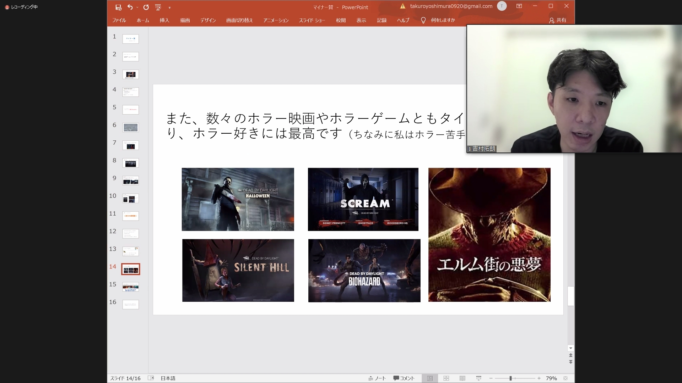Open the 表示 ribbon tab
The image size is (682, 383).
[361, 20]
